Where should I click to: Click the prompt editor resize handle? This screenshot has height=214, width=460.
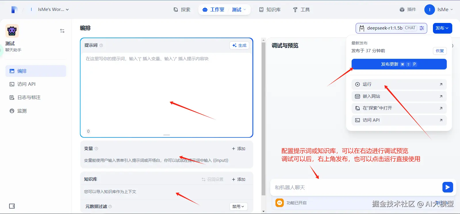coord(166,135)
